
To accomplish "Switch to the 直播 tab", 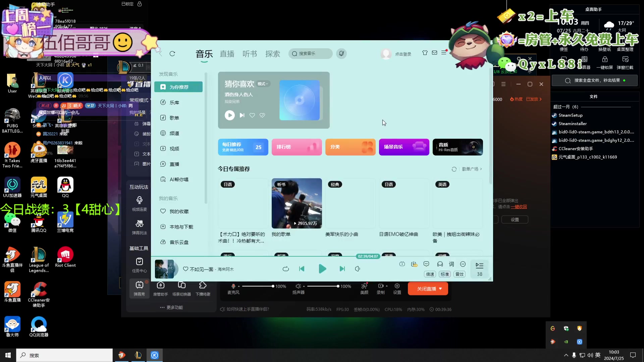I will (227, 54).
